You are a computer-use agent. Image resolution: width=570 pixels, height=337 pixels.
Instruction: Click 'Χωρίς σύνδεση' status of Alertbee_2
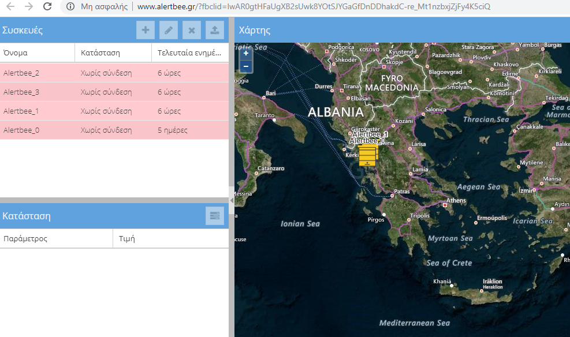coord(106,73)
